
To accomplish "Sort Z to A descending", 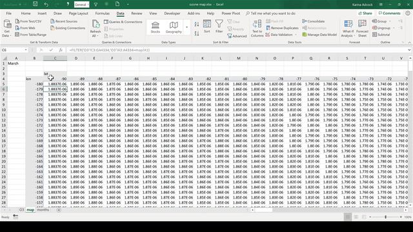I will pyautogui.click(x=197, y=34).
